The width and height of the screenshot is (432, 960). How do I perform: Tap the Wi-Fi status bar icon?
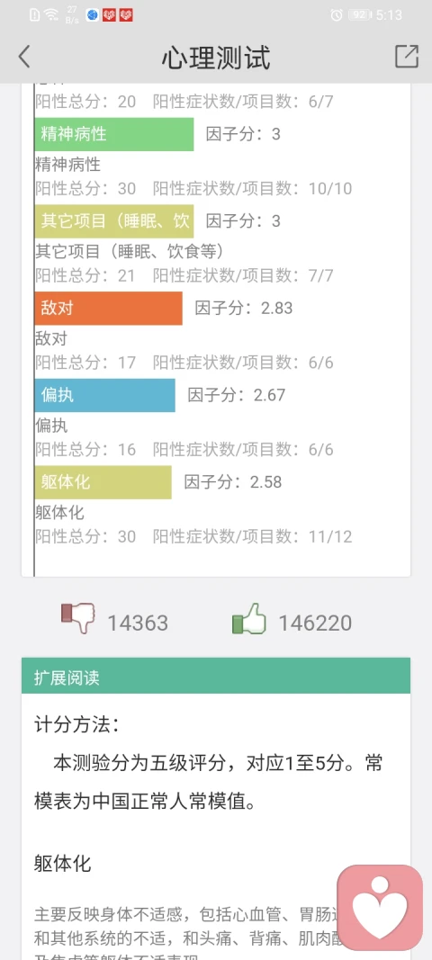click(x=52, y=14)
